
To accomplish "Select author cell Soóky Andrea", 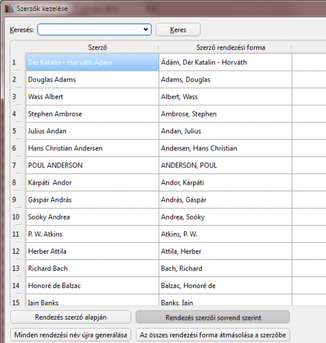I will click(x=93, y=217).
